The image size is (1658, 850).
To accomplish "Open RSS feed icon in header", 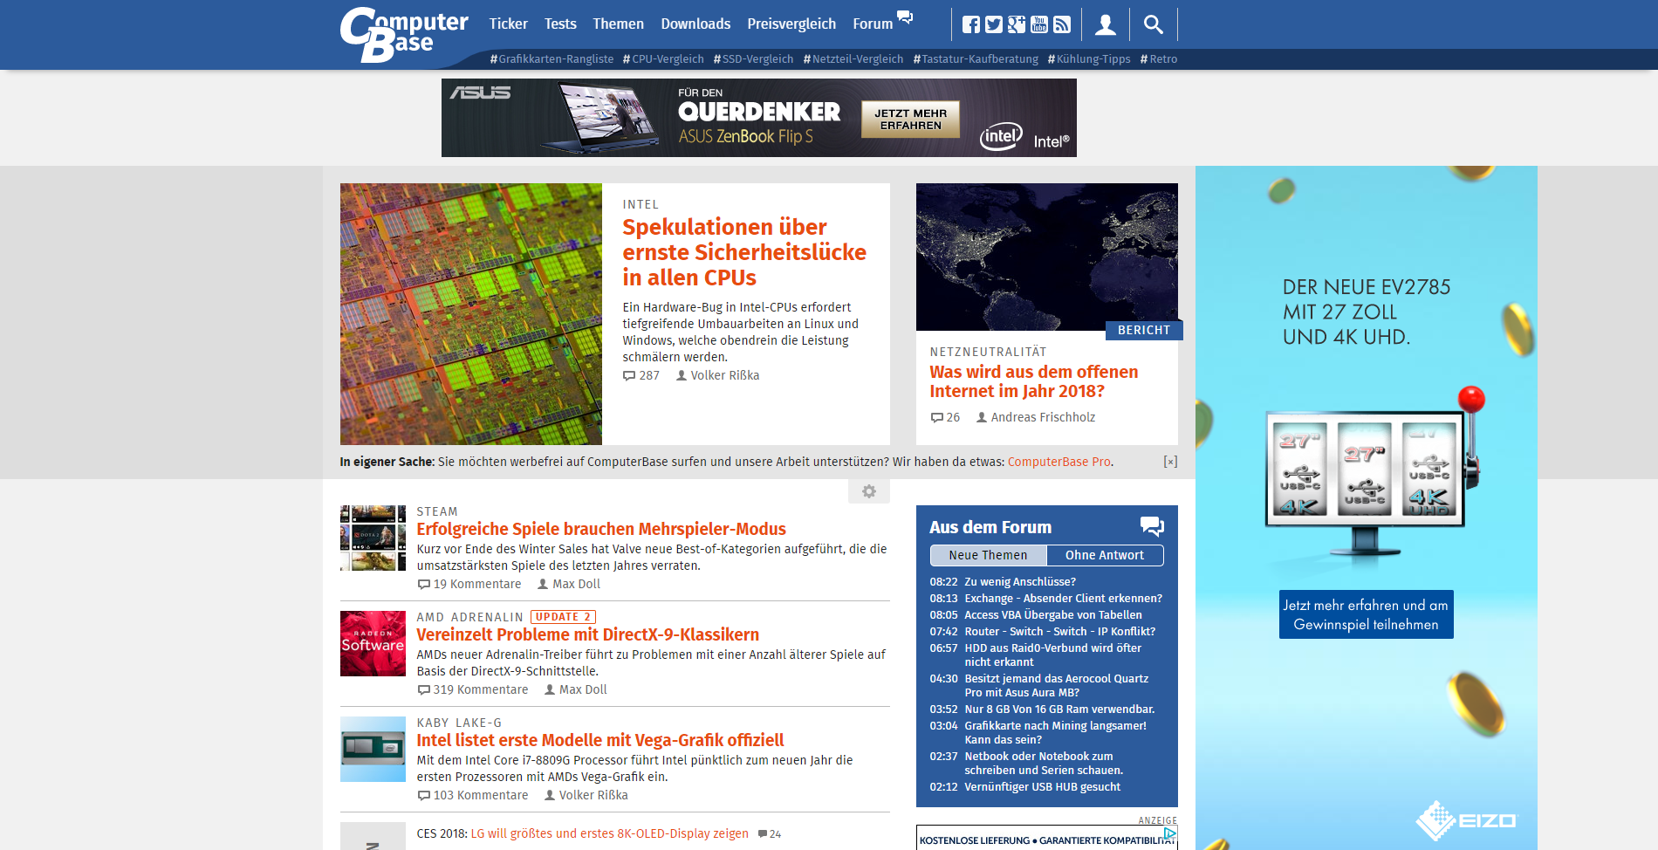I will pyautogui.click(x=1062, y=24).
